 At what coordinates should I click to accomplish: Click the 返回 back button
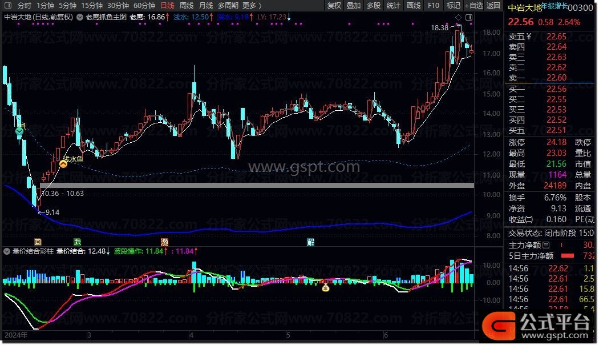point(493,6)
